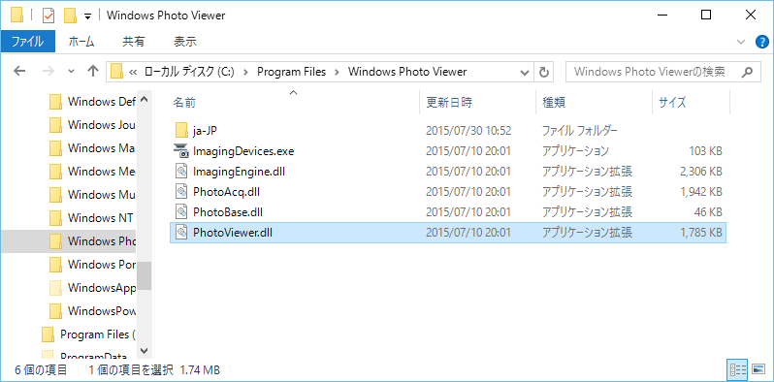Select the ImagingEngine.dll file icon
774x382 pixels.
pos(181,172)
